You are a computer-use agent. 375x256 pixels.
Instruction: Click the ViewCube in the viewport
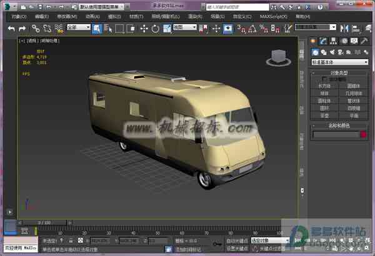coord(278,57)
